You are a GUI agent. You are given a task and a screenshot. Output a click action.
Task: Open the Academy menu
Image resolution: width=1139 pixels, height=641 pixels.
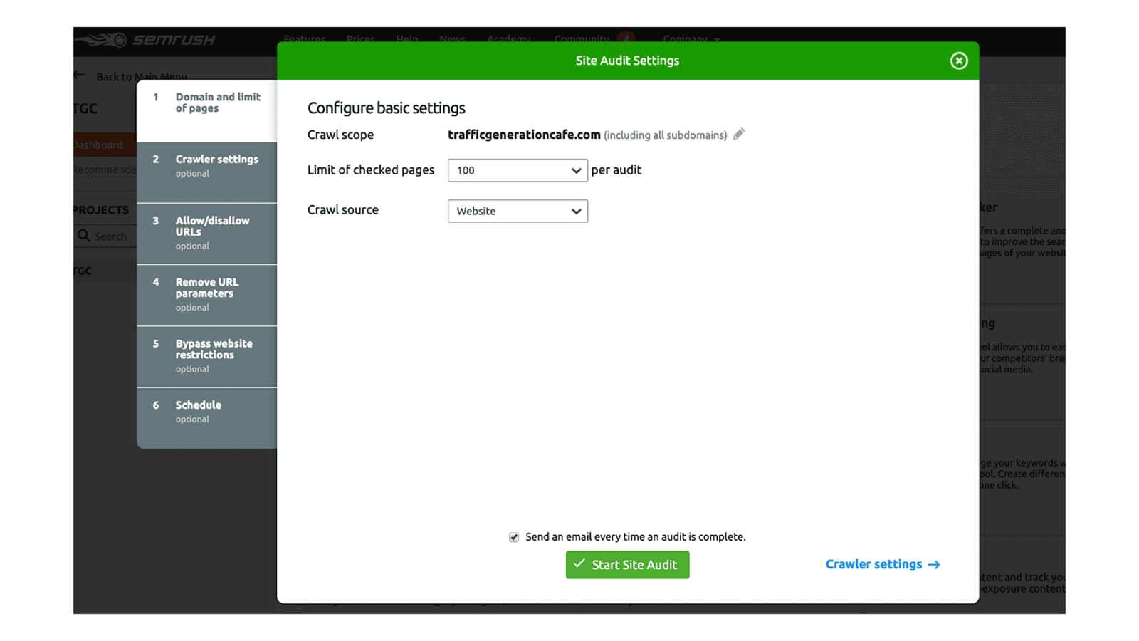[508, 39]
